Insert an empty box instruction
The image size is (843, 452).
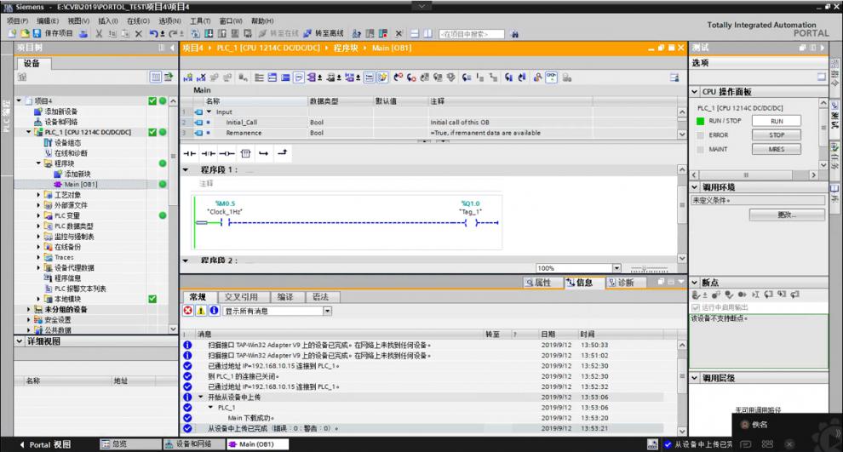click(246, 154)
